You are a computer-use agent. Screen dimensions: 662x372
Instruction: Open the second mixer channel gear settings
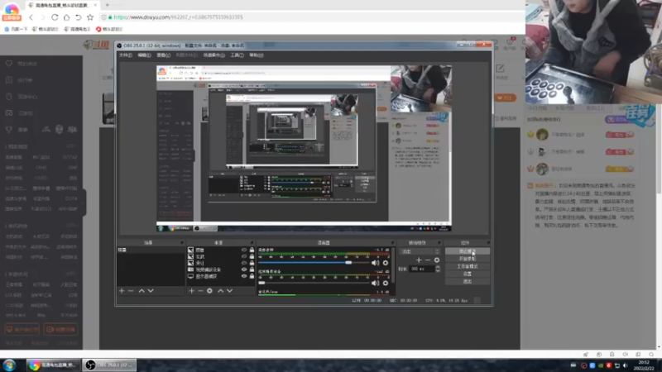click(x=386, y=283)
